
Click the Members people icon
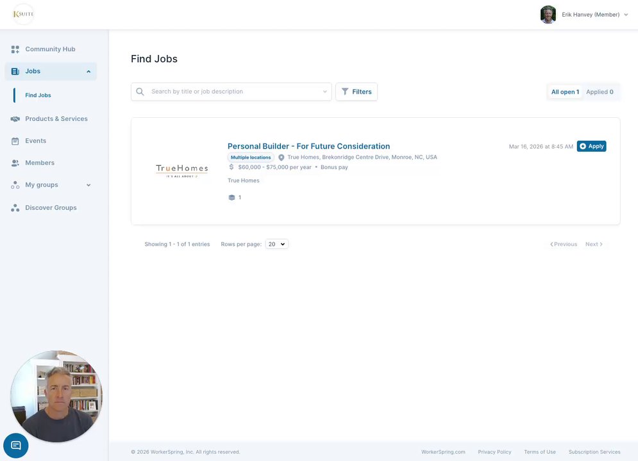coord(15,163)
